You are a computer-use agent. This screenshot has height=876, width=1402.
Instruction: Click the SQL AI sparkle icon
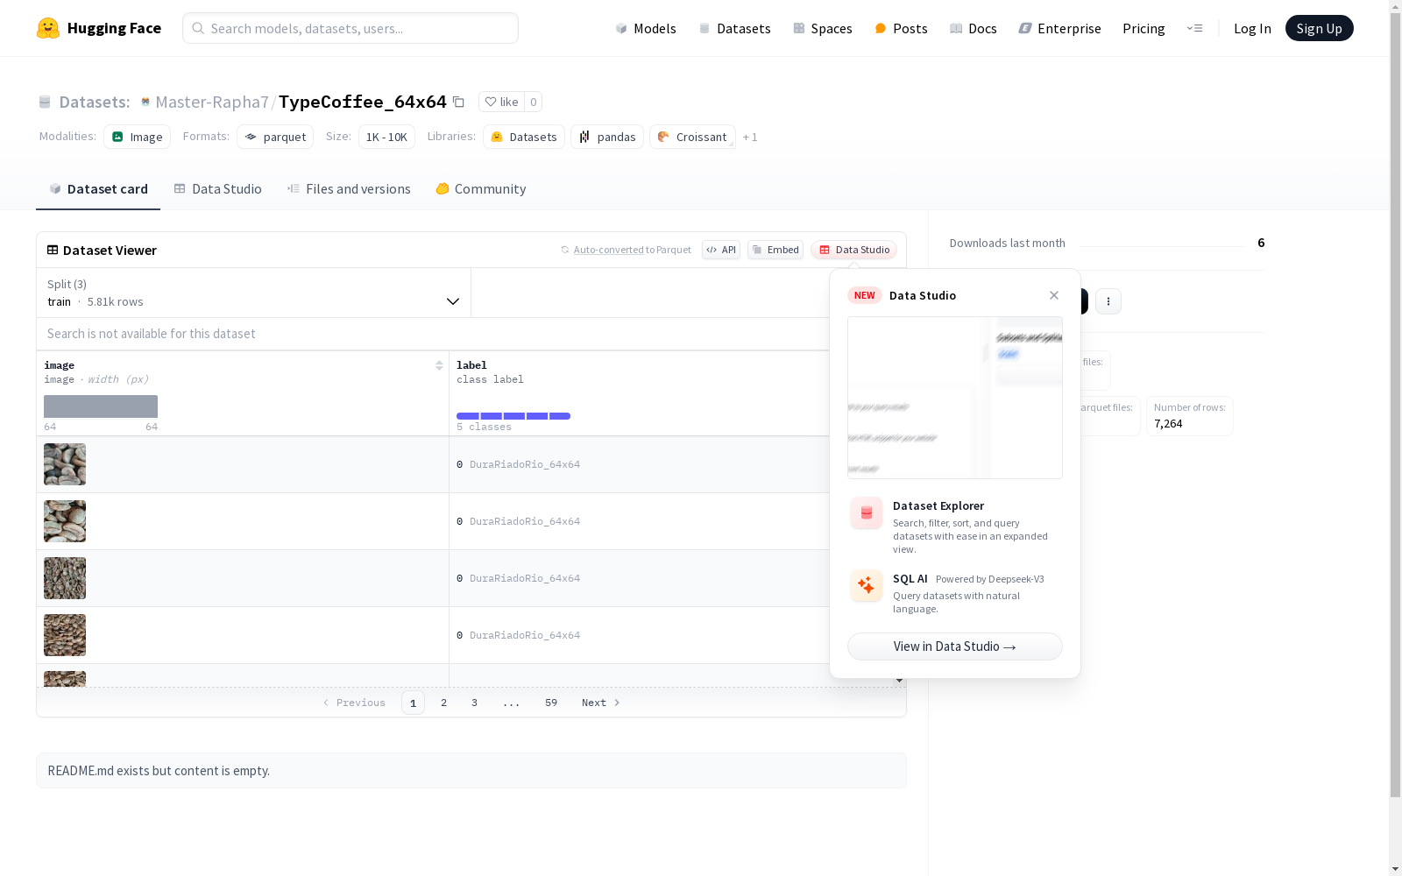tap(867, 585)
